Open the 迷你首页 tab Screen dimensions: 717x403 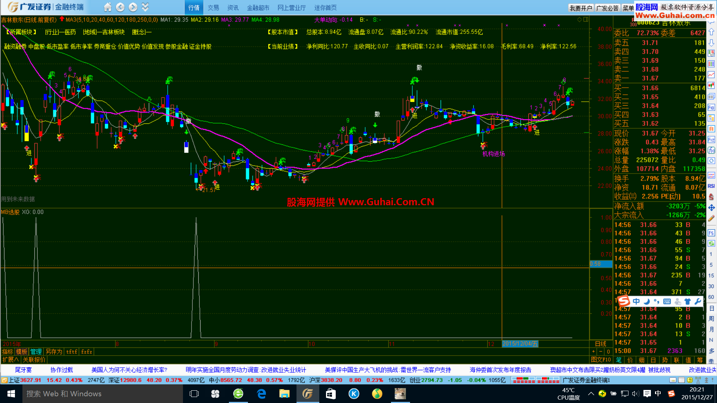[325, 7]
